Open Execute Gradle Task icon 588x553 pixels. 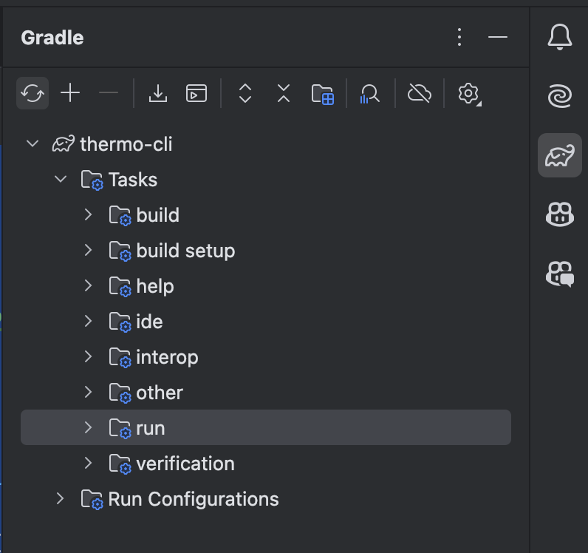196,93
